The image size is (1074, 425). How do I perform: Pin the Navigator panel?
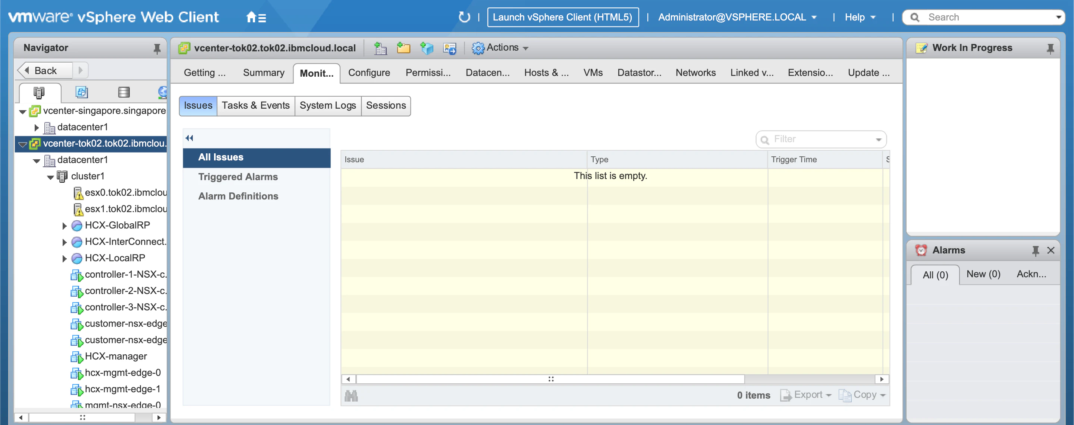[x=157, y=48]
